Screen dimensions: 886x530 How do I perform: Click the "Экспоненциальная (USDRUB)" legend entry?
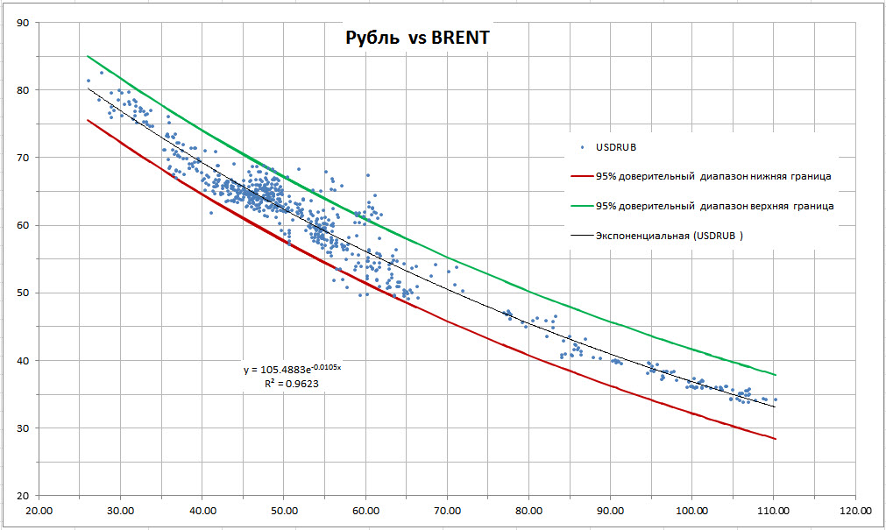pyautogui.click(x=670, y=236)
